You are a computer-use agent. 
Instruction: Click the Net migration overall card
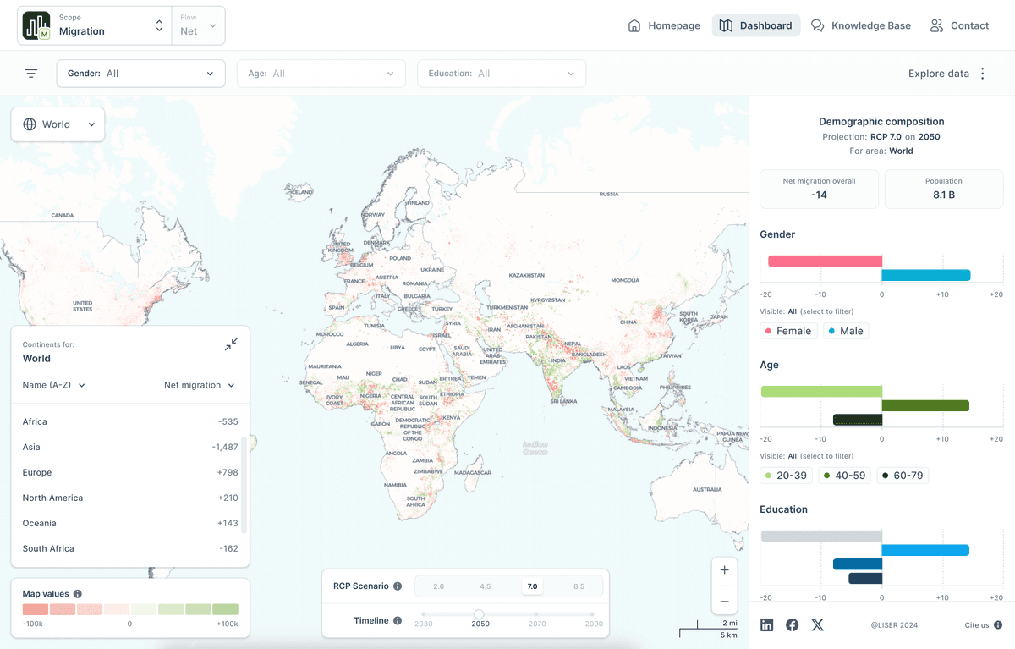coord(819,189)
